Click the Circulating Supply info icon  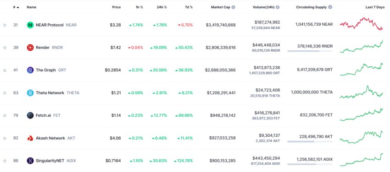point(330,7)
